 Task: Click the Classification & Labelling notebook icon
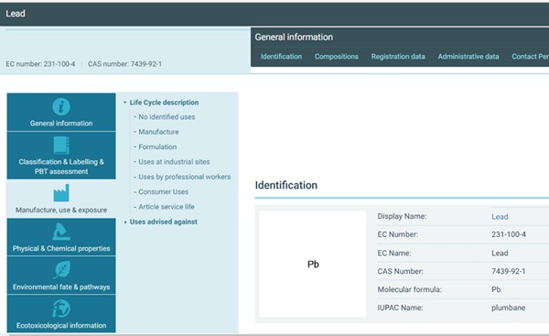click(x=61, y=145)
